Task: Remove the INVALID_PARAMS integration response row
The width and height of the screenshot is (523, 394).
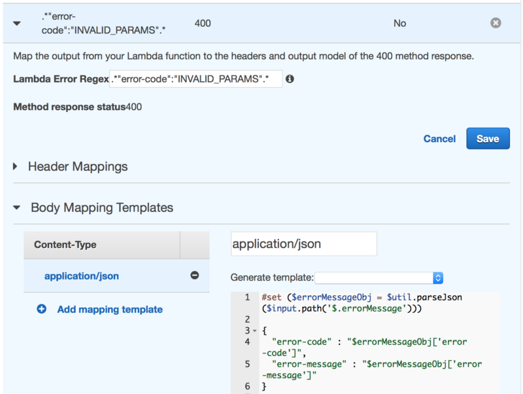Action: click(x=496, y=23)
